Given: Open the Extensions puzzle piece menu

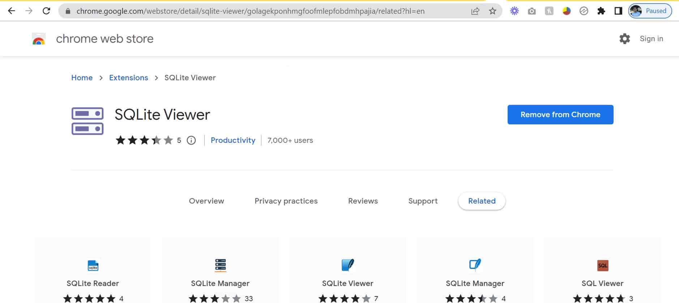Looking at the screenshot, I should click(601, 11).
